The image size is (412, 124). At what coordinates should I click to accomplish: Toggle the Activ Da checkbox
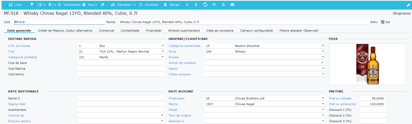[x=383, y=22]
